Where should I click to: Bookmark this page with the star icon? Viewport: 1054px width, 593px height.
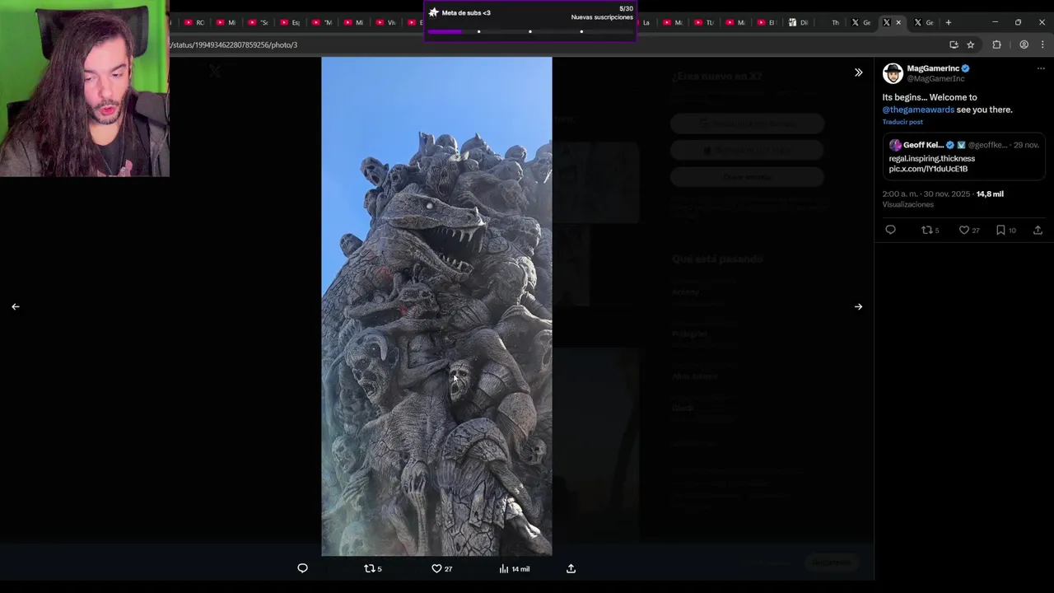[970, 44]
